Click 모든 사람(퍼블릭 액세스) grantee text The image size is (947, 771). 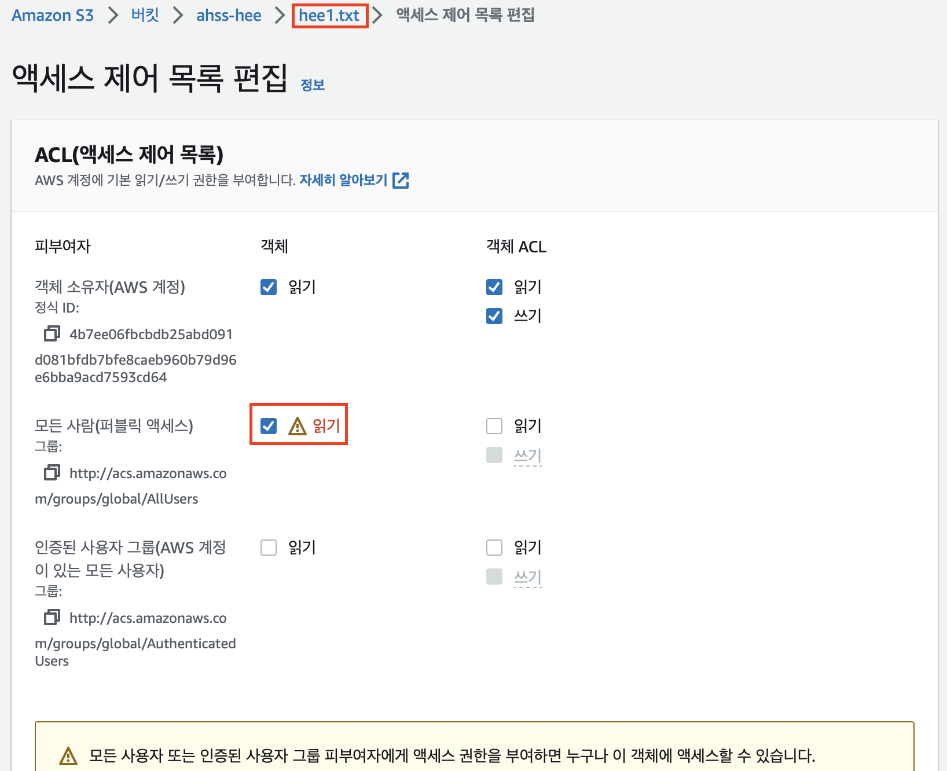[x=114, y=426]
